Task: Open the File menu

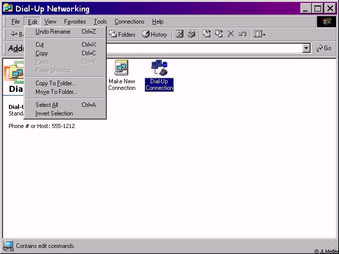Action: 16,22
